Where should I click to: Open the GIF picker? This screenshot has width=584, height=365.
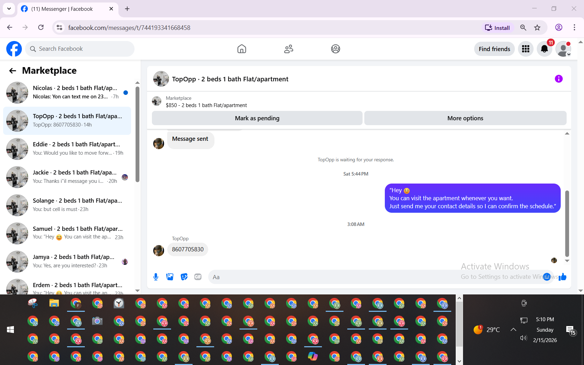coord(198,277)
